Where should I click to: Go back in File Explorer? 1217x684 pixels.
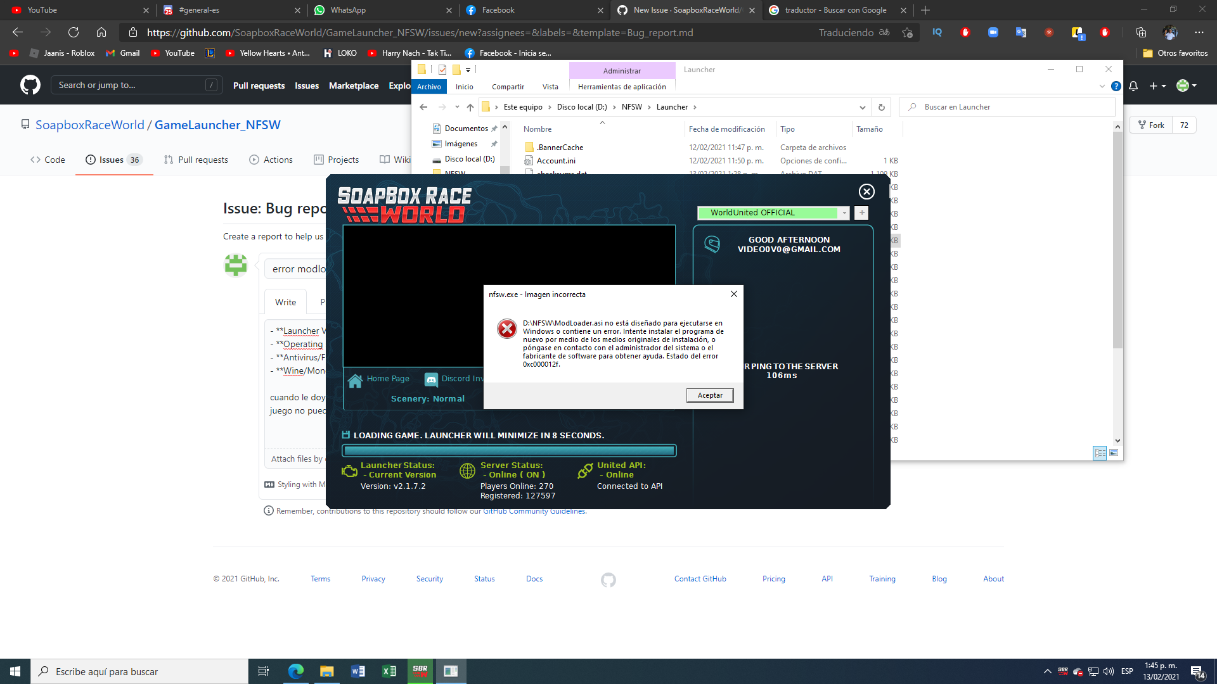pos(423,107)
